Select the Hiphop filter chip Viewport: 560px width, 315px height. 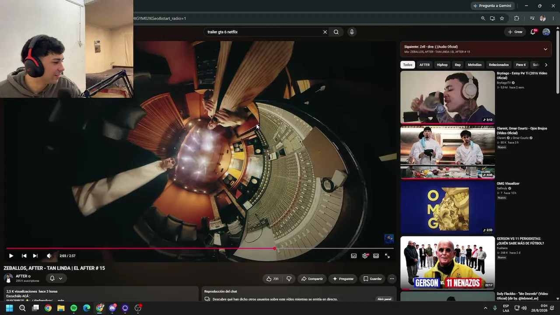pyautogui.click(x=442, y=65)
